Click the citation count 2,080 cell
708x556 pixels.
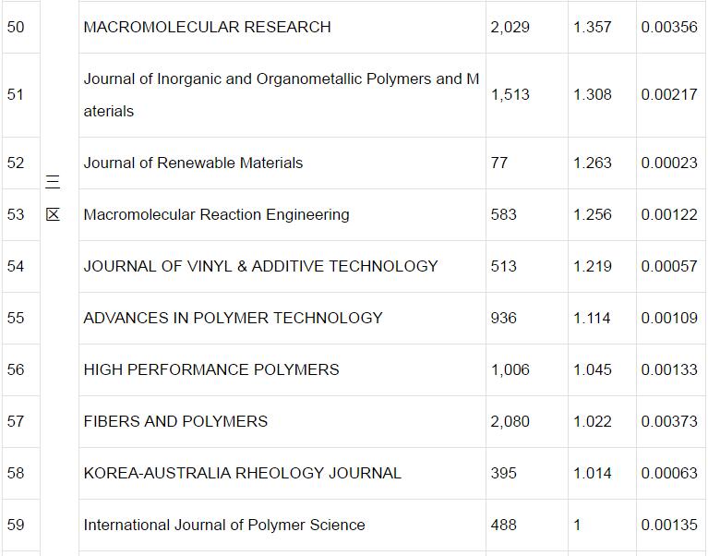pos(510,421)
